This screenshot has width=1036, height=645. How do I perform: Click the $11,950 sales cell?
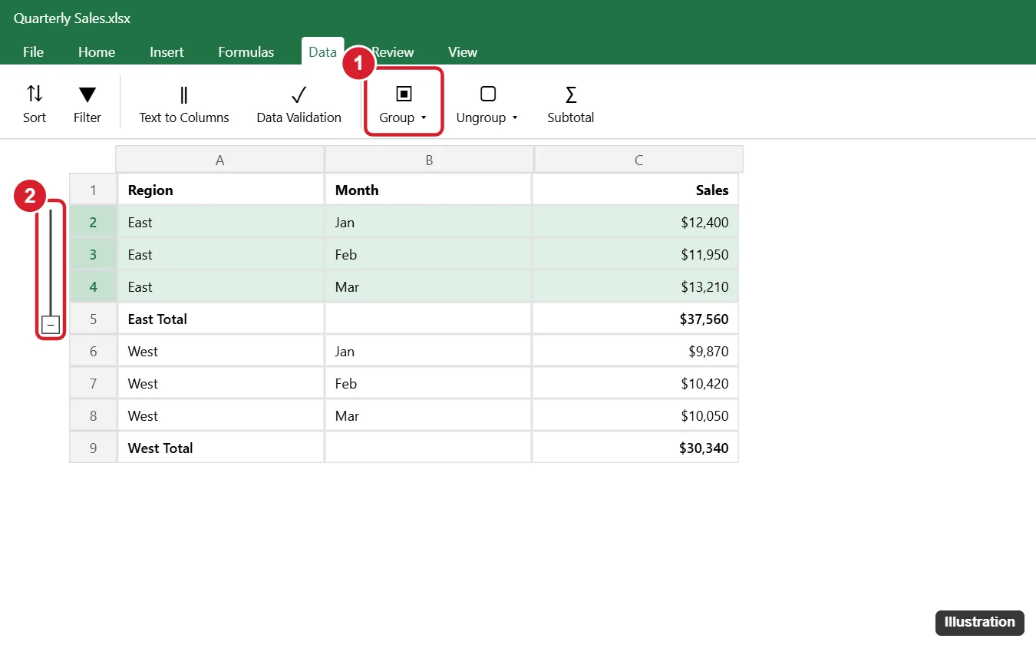[635, 254]
